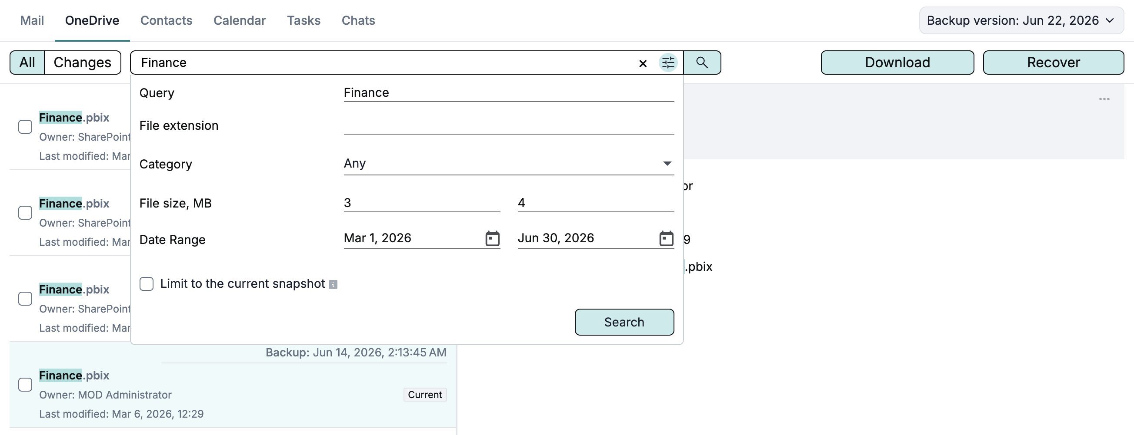Click the magnifying glass search icon
The image size is (1134, 435).
702,63
